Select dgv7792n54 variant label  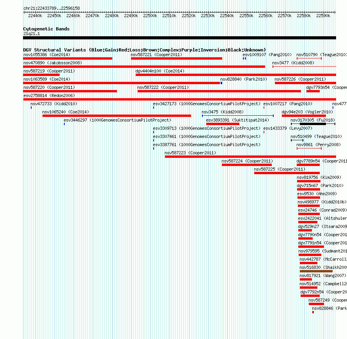click(324, 292)
